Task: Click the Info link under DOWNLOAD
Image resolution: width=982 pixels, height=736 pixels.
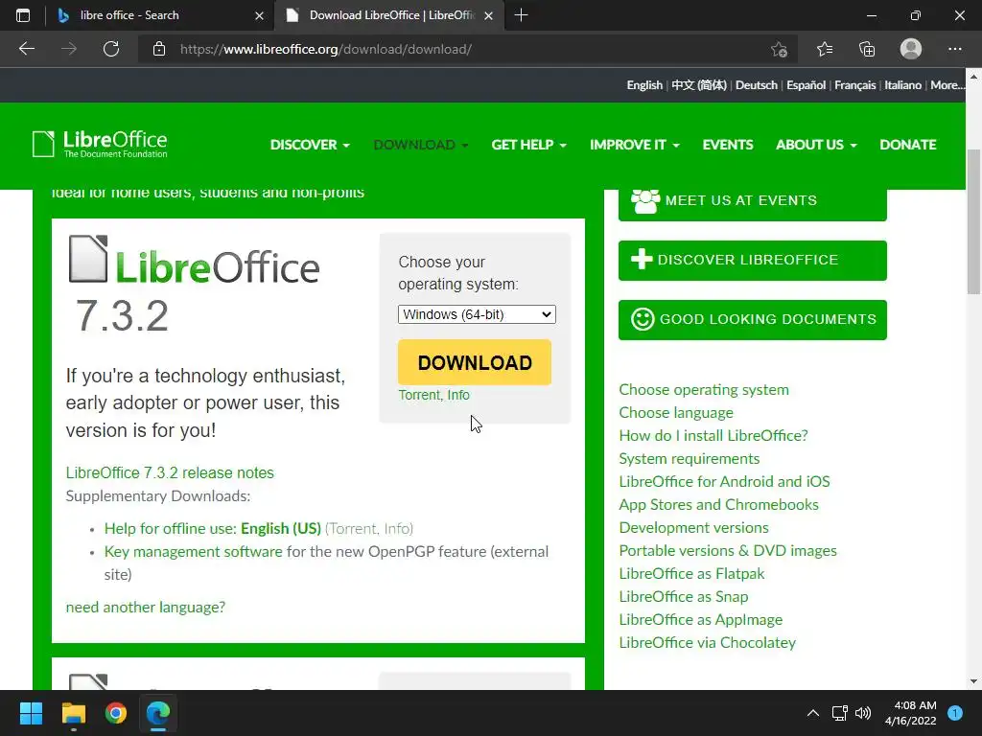Action: pos(458,395)
